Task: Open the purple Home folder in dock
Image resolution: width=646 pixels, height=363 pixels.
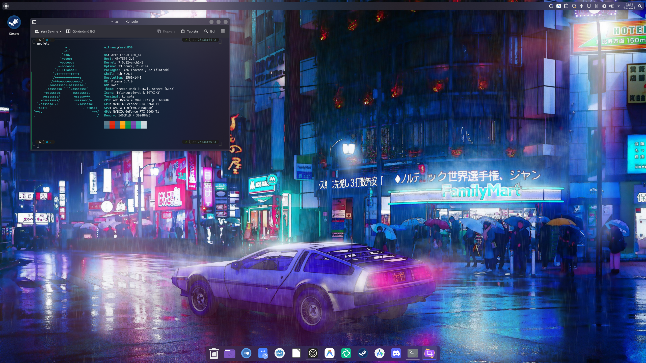Action: click(229, 353)
